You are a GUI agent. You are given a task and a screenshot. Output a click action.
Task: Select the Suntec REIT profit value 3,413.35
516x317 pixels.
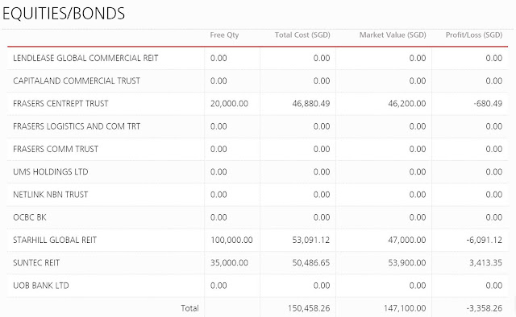point(485,263)
